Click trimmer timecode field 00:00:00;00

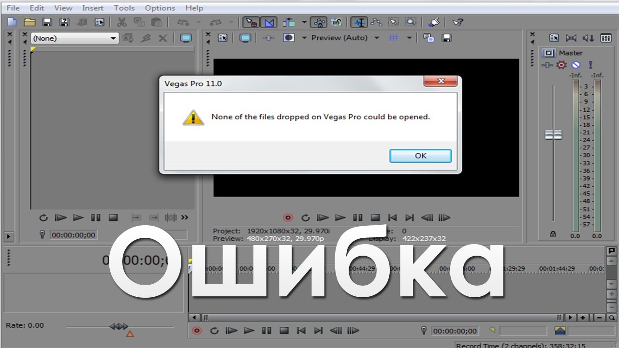point(74,235)
